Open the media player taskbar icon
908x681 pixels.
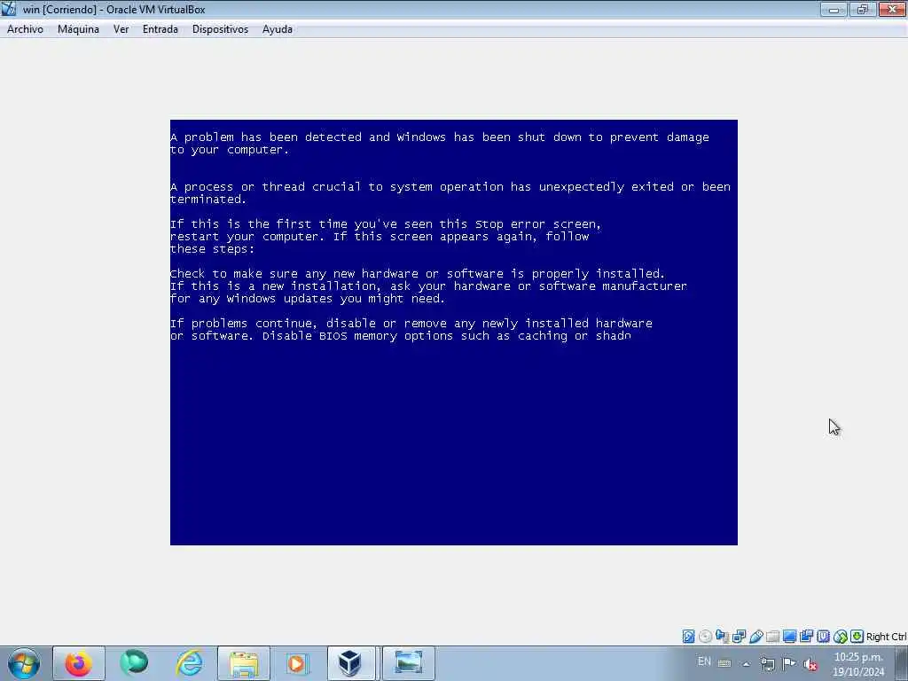298,663
